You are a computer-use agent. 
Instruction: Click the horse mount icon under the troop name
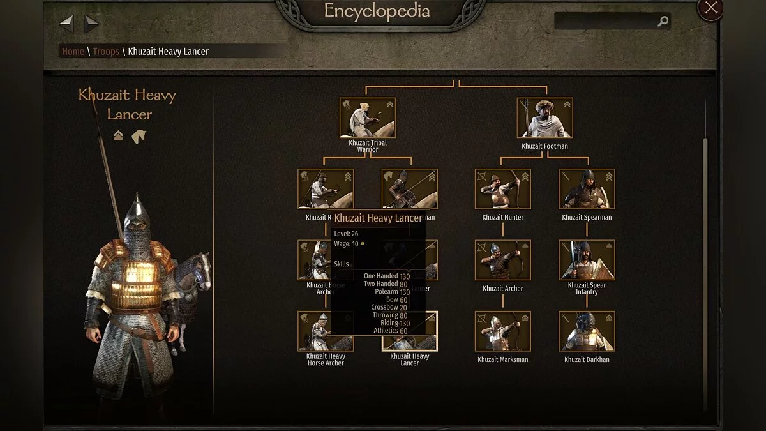(139, 136)
